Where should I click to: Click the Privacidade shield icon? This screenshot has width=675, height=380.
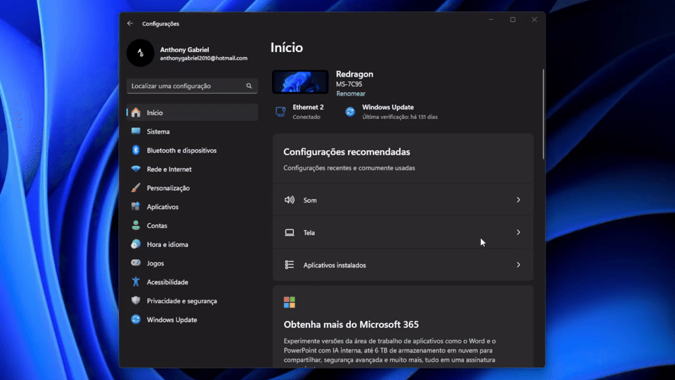coord(136,300)
